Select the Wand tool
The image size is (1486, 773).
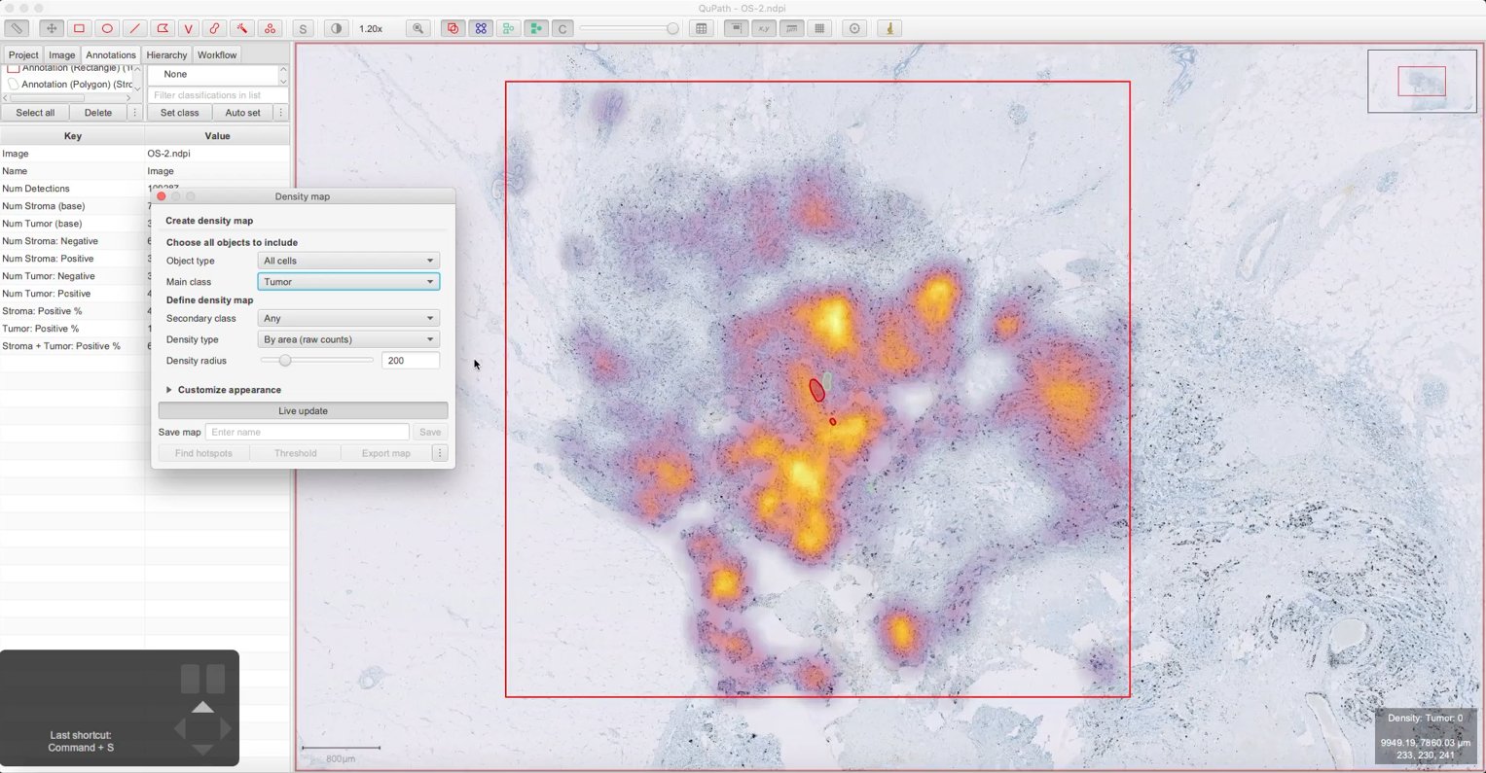click(242, 28)
